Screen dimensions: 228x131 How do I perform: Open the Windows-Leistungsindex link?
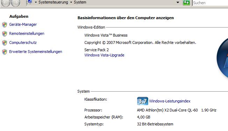click(x=170, y=101)
